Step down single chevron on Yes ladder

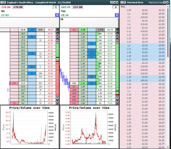117,97
